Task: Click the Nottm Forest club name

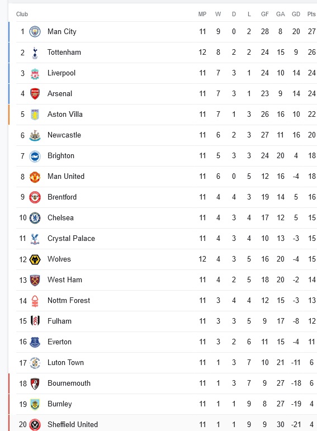Action: click(x=69, y=300)
